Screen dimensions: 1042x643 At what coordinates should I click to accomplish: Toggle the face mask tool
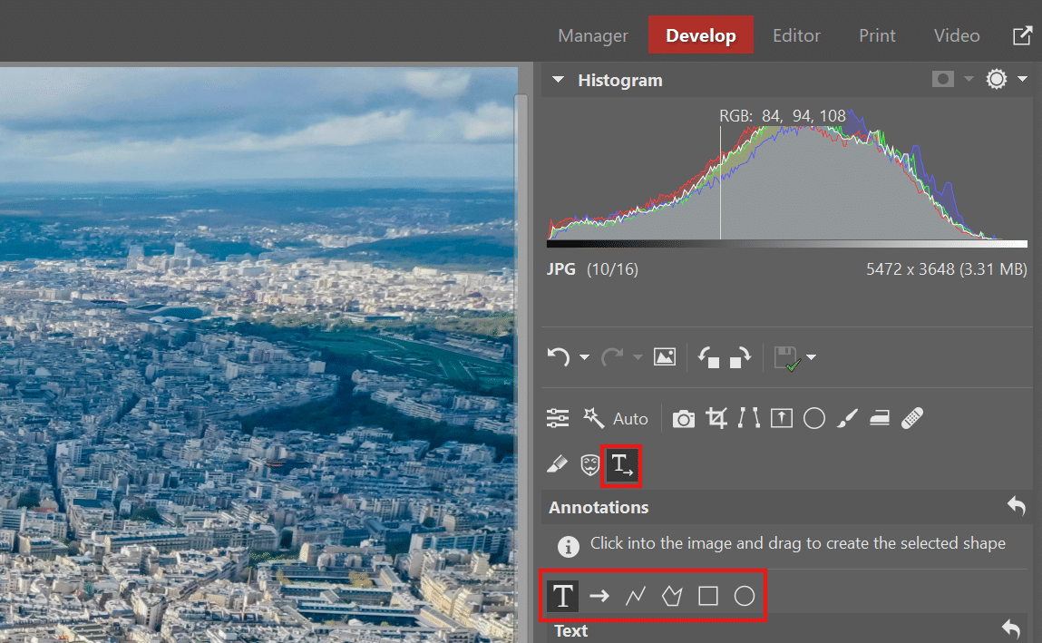590,466
